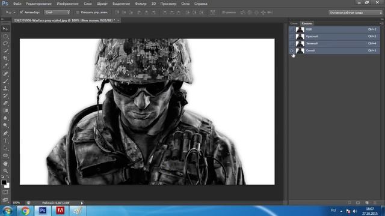Open the Move tool preset picker arrow
The height and width of the screenshot is (216, 385).
(14, 12)
